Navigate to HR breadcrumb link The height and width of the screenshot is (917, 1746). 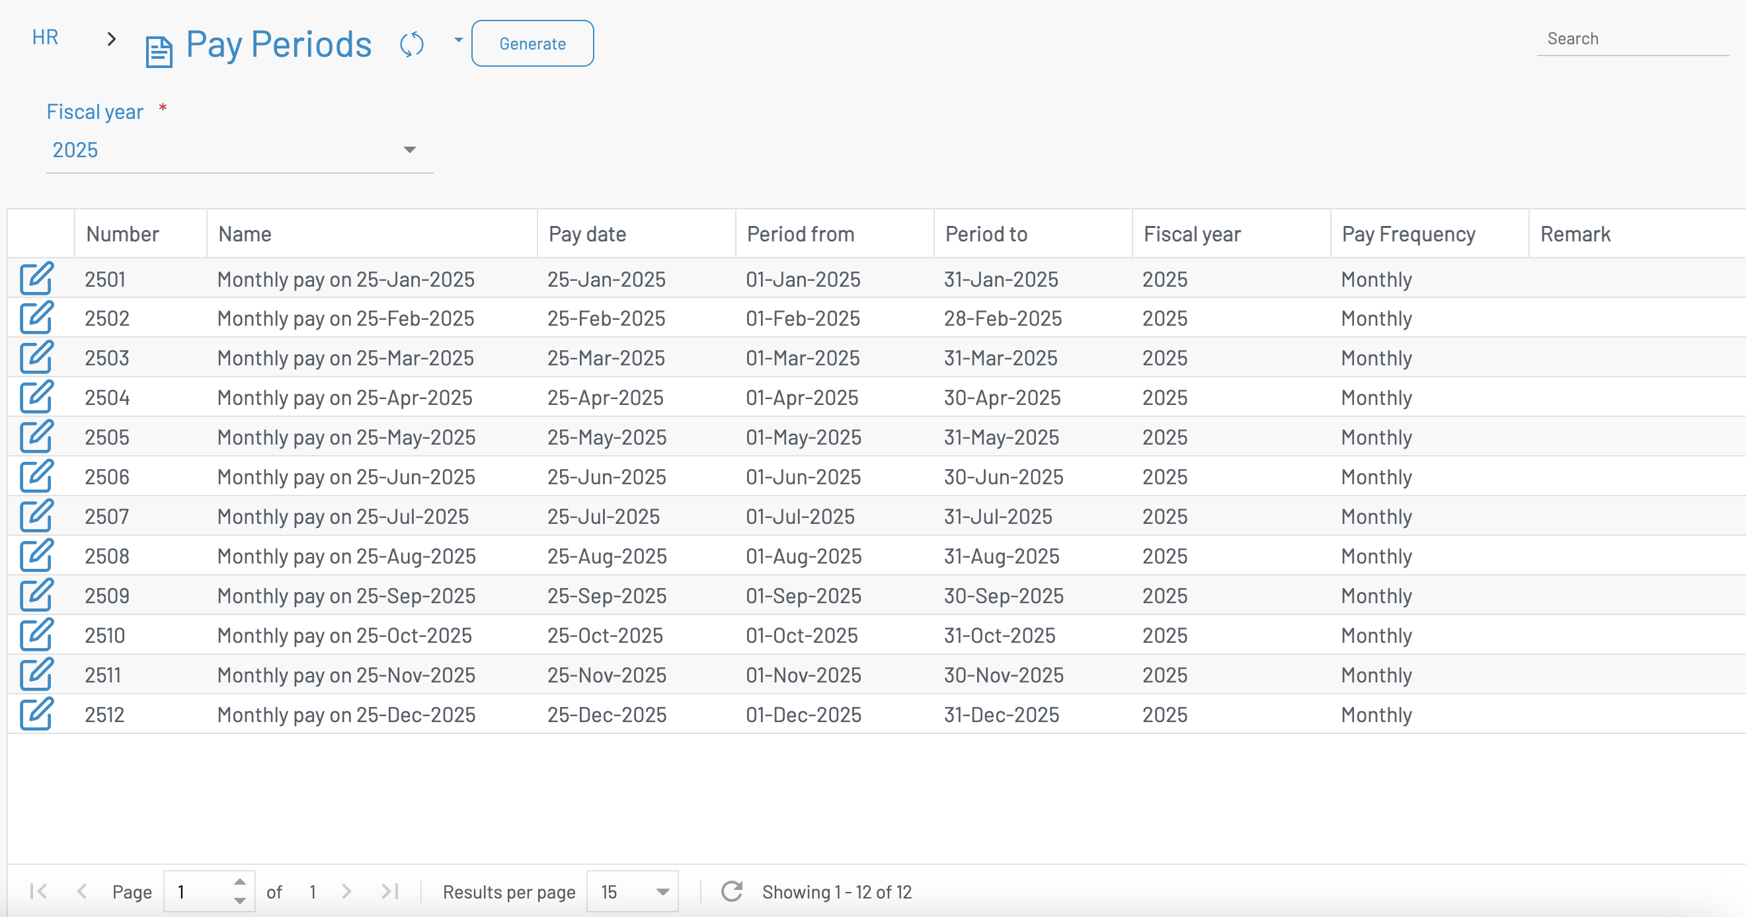pos(45,37)
